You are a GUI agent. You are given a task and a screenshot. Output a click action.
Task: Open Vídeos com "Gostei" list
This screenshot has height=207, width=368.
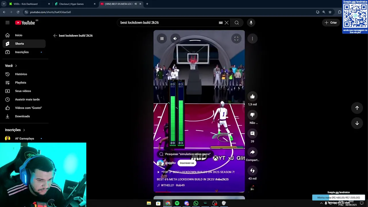point(24,108)
